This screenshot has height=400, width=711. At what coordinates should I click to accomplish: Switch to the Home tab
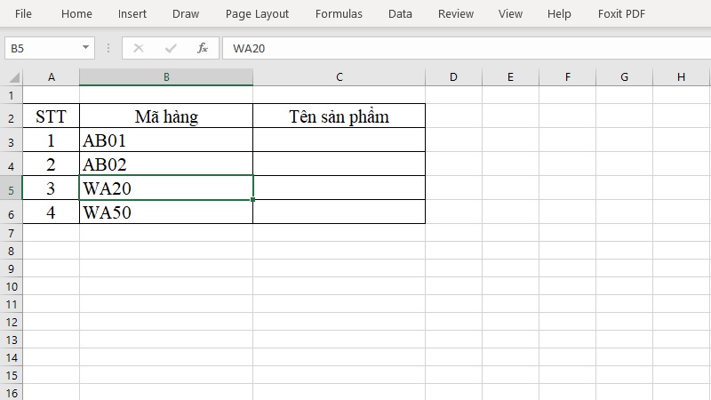tap(76, 14)
